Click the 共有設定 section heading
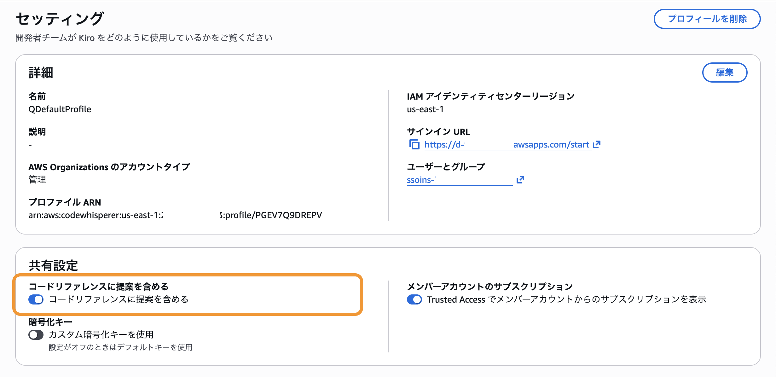The width and height of the screenshot is (776, 377). 53,265
